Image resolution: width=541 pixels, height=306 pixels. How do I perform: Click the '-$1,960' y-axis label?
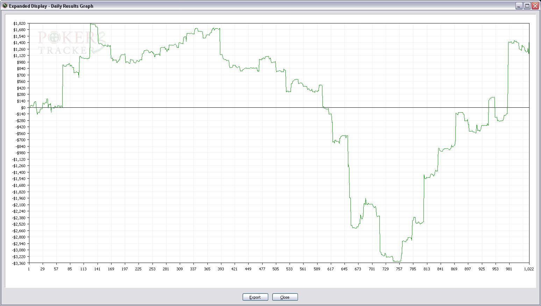(x=19, y=198)
